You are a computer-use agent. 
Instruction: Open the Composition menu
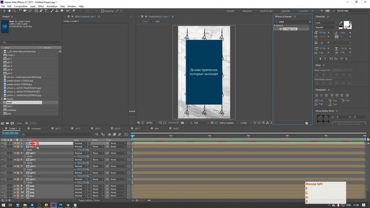point(21,6)
